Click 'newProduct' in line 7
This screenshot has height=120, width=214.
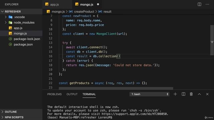click(82, 16)
